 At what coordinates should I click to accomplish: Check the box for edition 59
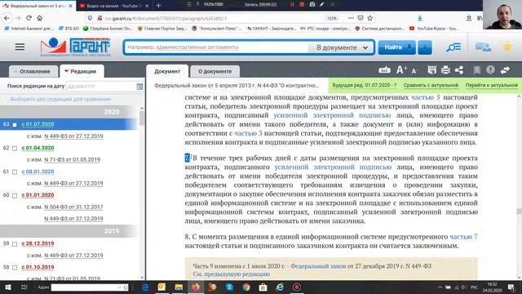pyautogui.click(x=15, y=244)
